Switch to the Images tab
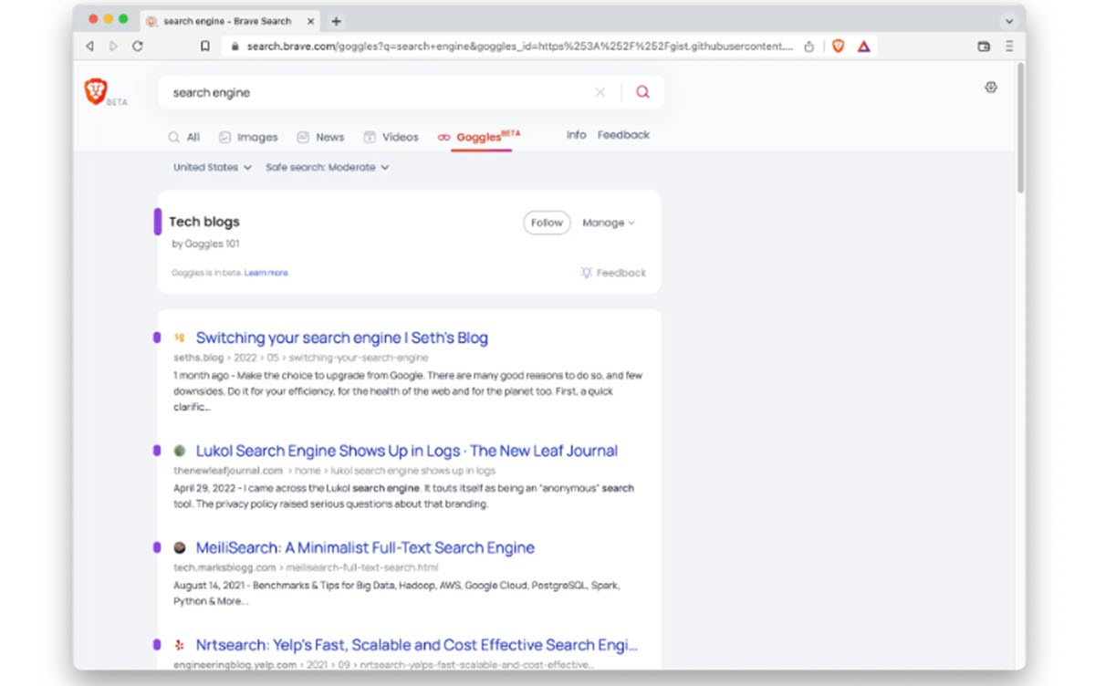Screen dimensions: 1095x686 pos(248,137)
